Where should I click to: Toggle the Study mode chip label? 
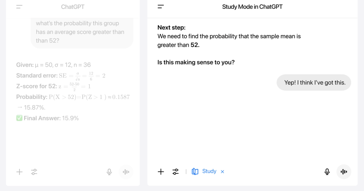[209, 171]
